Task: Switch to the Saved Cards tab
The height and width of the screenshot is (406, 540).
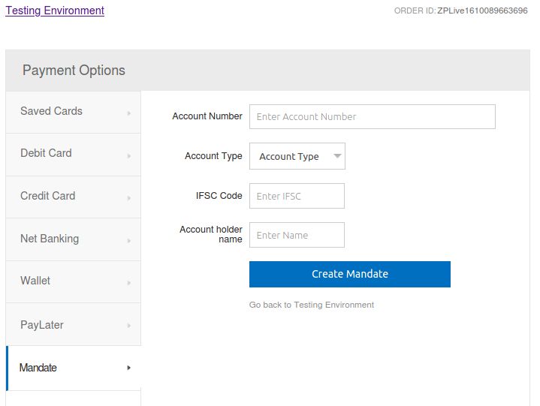Action: point(51,111)
